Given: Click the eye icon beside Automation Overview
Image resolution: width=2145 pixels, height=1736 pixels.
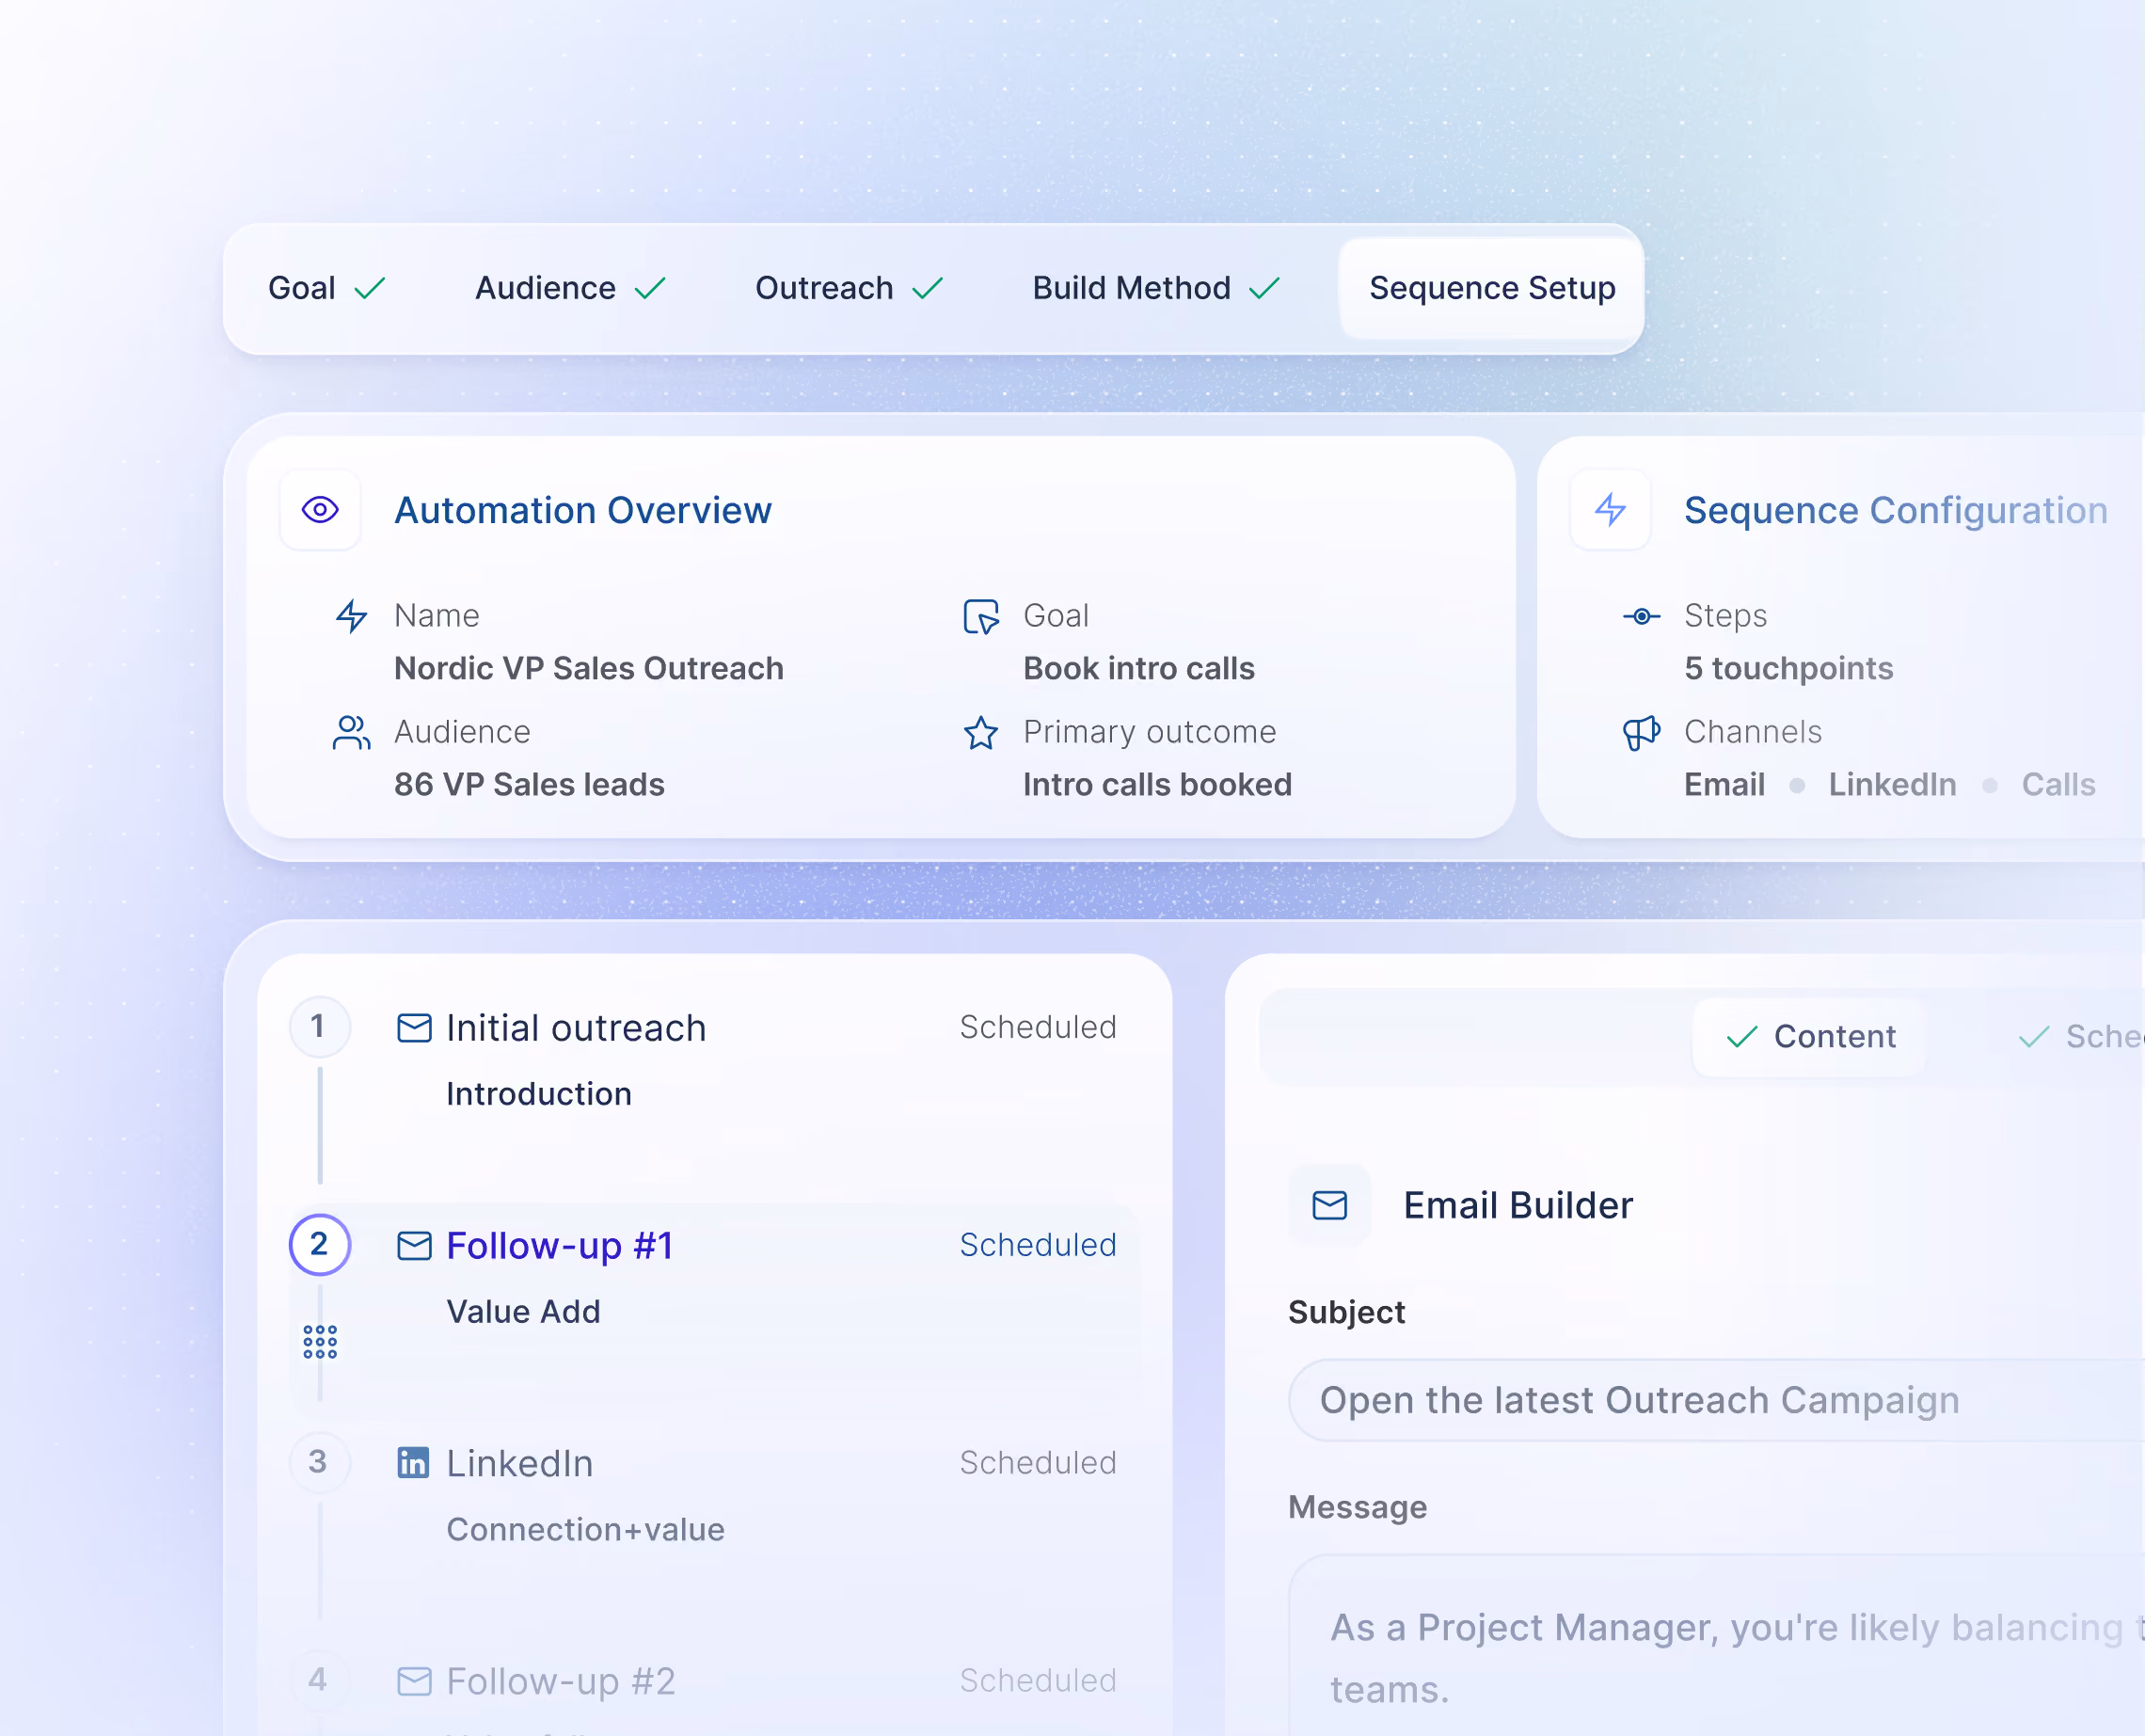Looking at the screenshot, I should (x=320, y=510).
